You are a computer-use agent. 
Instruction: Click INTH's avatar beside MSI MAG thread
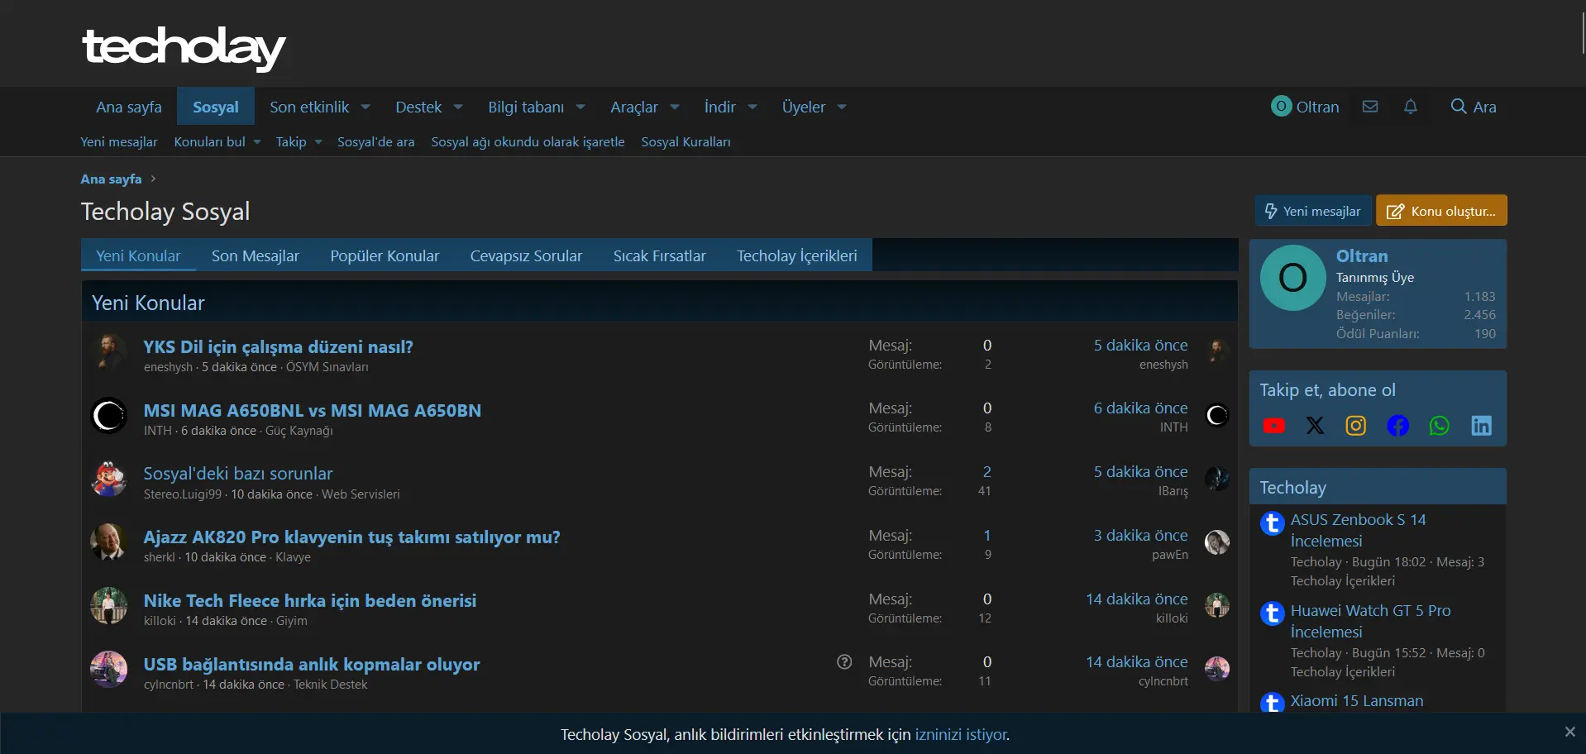pos(108,416)
